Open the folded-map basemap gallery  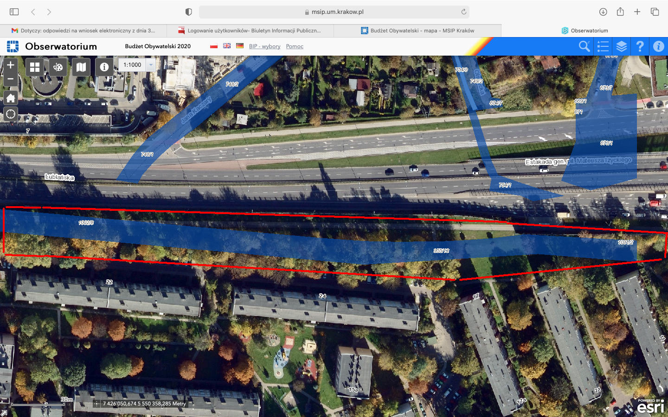[x=81, y=67]
